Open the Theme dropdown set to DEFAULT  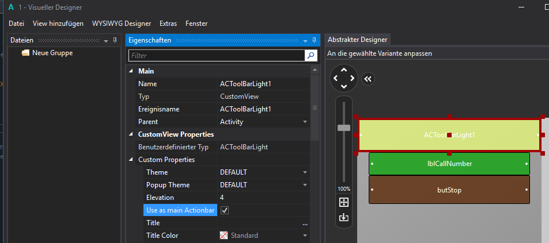[x=305, y=172]
